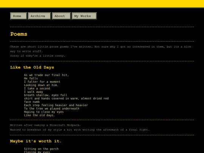Viewport: 204px width, 153px height.
Task: Click the poem line 'He falls'
Action: (x=31, y=78)
